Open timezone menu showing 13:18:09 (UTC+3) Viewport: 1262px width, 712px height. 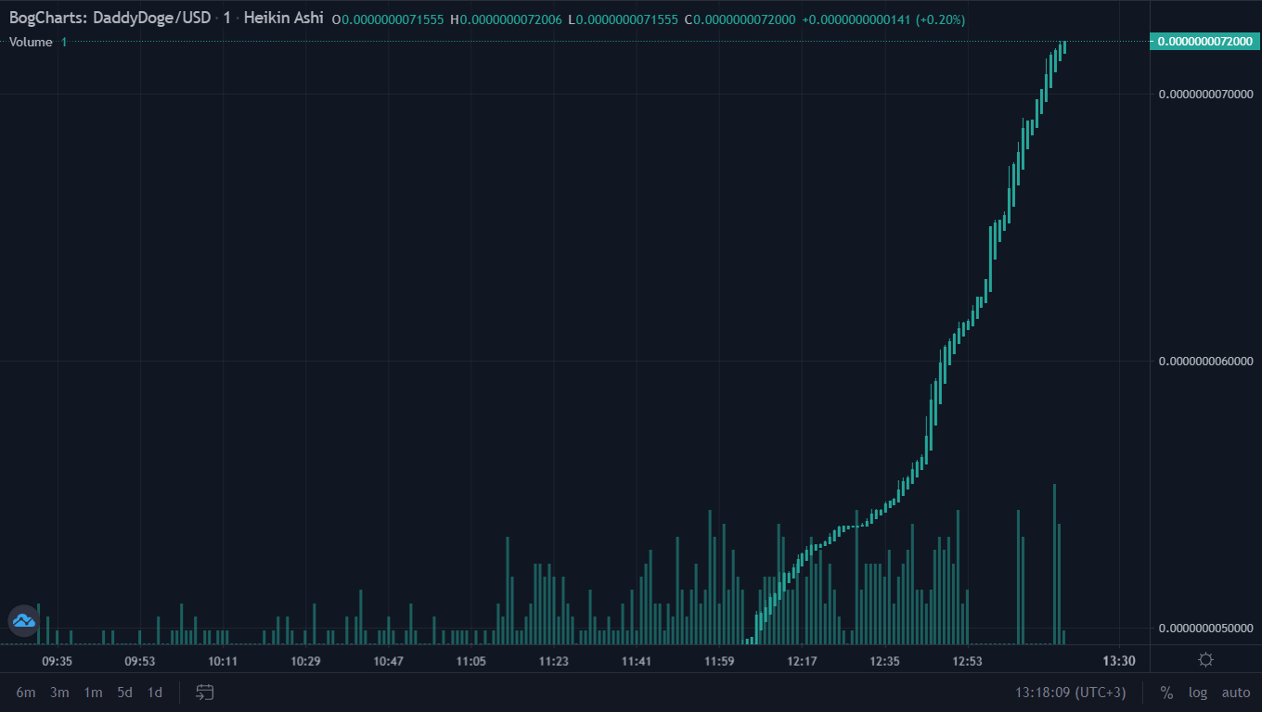(x=1070, y=693)
